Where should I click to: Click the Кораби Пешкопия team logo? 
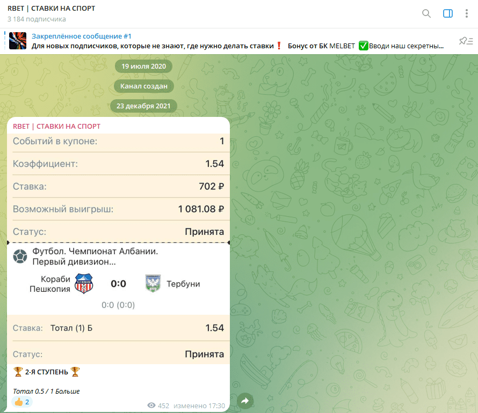[x=83, y=284]
